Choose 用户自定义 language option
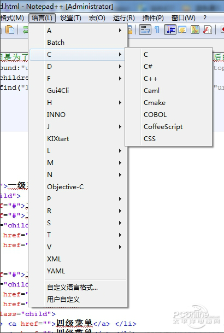The width and height of the screenshot is (224, 333). [78, 300]
